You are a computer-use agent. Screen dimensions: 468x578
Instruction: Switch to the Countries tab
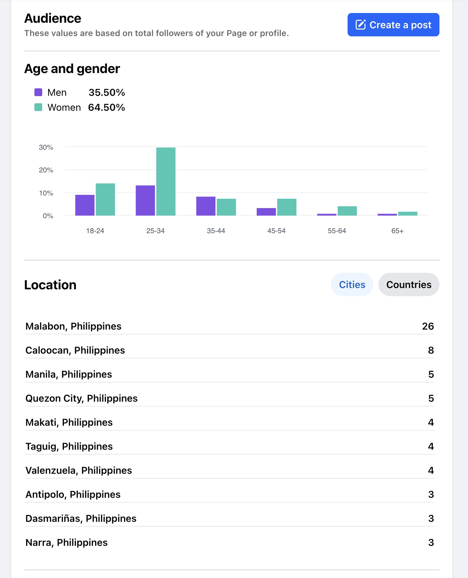(x=409, y=284)
